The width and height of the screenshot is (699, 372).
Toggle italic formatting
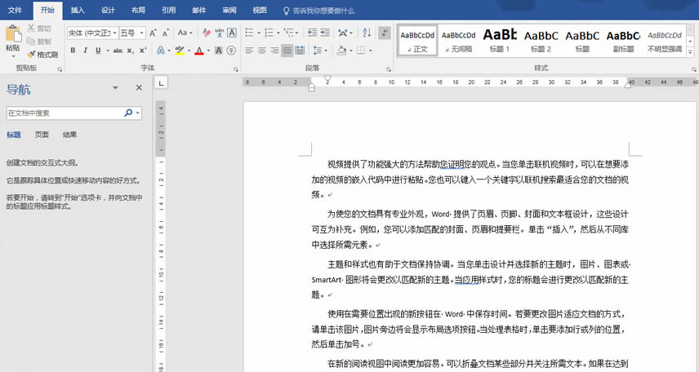(85, 51)
